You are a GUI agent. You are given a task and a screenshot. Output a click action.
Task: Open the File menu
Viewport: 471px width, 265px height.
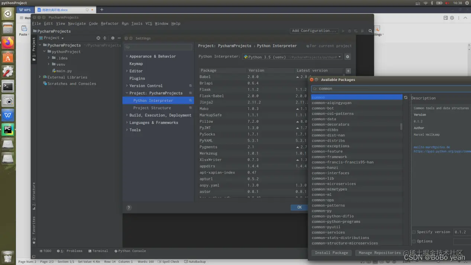pos(36,23)
